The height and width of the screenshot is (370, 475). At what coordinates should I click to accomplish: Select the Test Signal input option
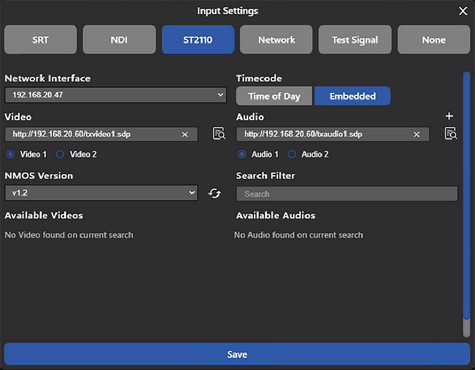355,40
